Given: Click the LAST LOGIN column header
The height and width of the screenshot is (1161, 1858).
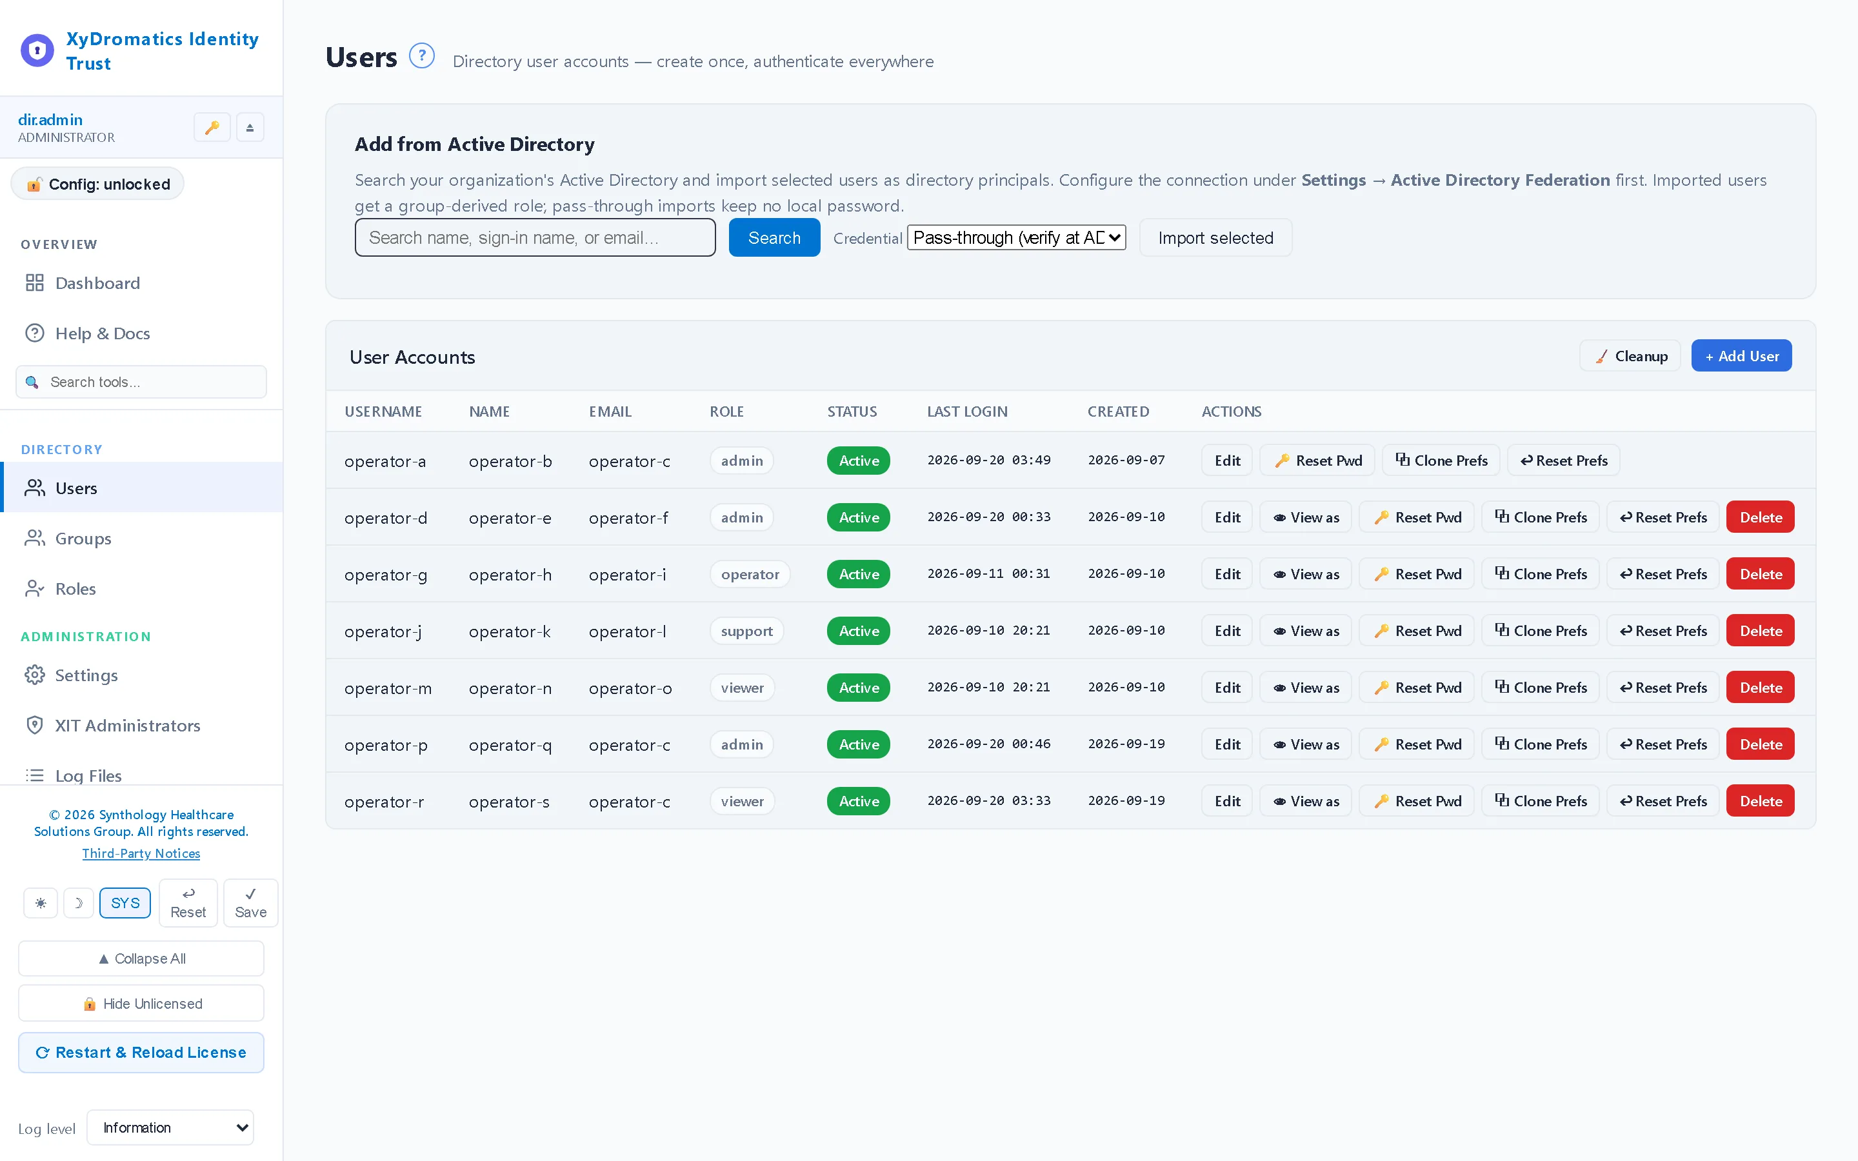Looking at the screenshot, I should (x=968, y=412).
